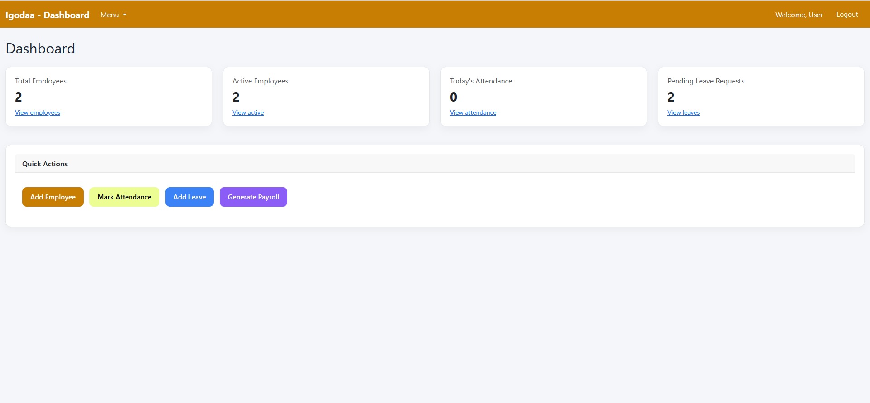Select the Pending Leave Requests label
870x403 pixels.
[706, 81]
